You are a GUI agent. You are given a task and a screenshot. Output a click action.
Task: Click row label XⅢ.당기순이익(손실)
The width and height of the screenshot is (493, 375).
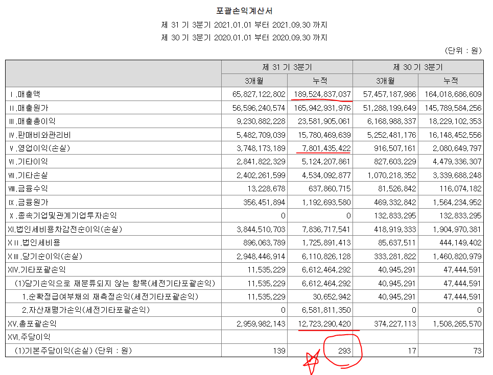[45, 256]
